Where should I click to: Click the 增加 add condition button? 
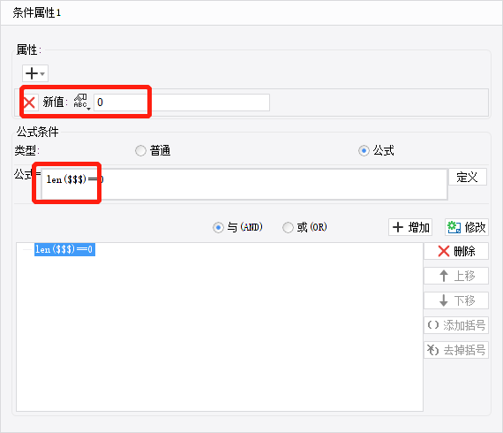click(410, 227)
